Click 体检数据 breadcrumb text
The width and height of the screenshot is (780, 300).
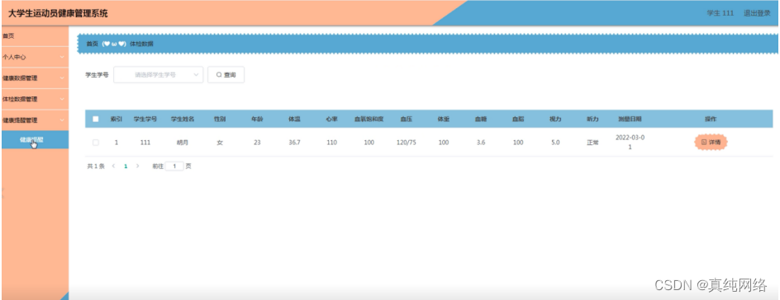[142, 44]
